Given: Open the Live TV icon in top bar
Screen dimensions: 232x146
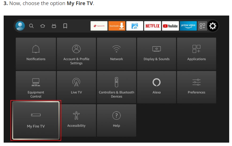Looking at the screenshot, I should point(54,26).
